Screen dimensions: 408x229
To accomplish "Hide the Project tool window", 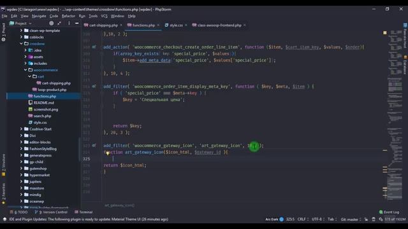I will (76, 24).
